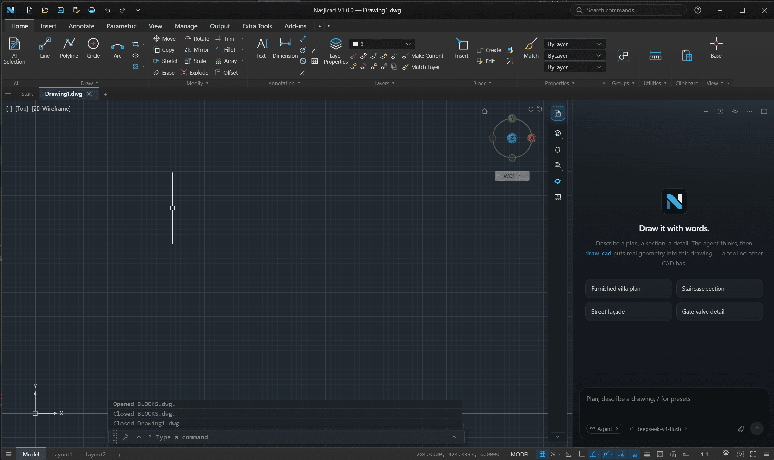Image resolution: width=774 pixels, height=460 pixels.
Task: Expand the Modify panel
Action: coord(197,83)
